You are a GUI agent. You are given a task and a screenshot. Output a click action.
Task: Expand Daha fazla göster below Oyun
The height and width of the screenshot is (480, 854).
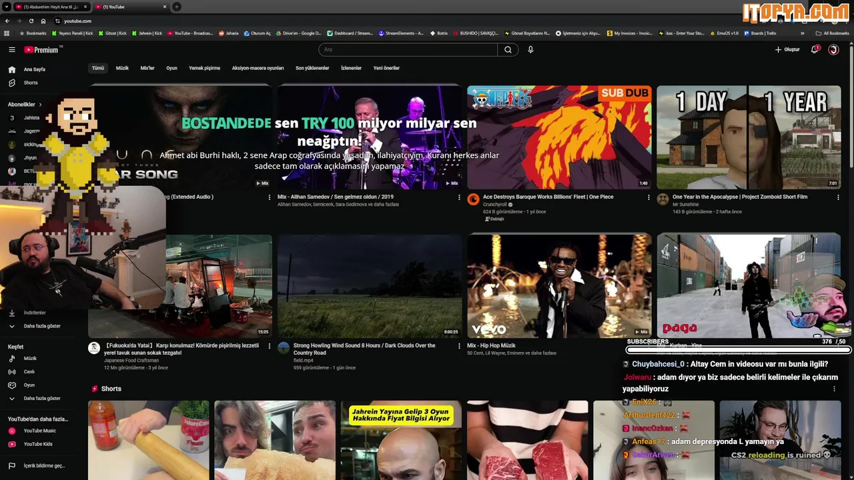(x=43, y=399)
